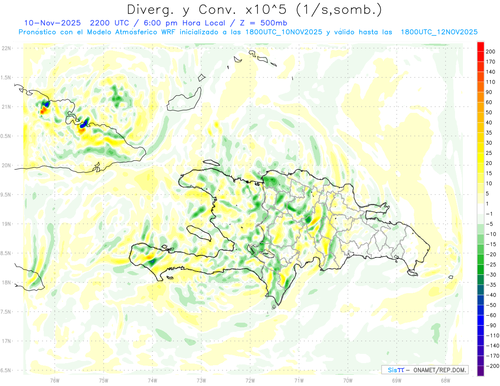Click the colorbar label '-200'
The height and width of the screenshot is (386, 500).
click(x=492, y=366)
